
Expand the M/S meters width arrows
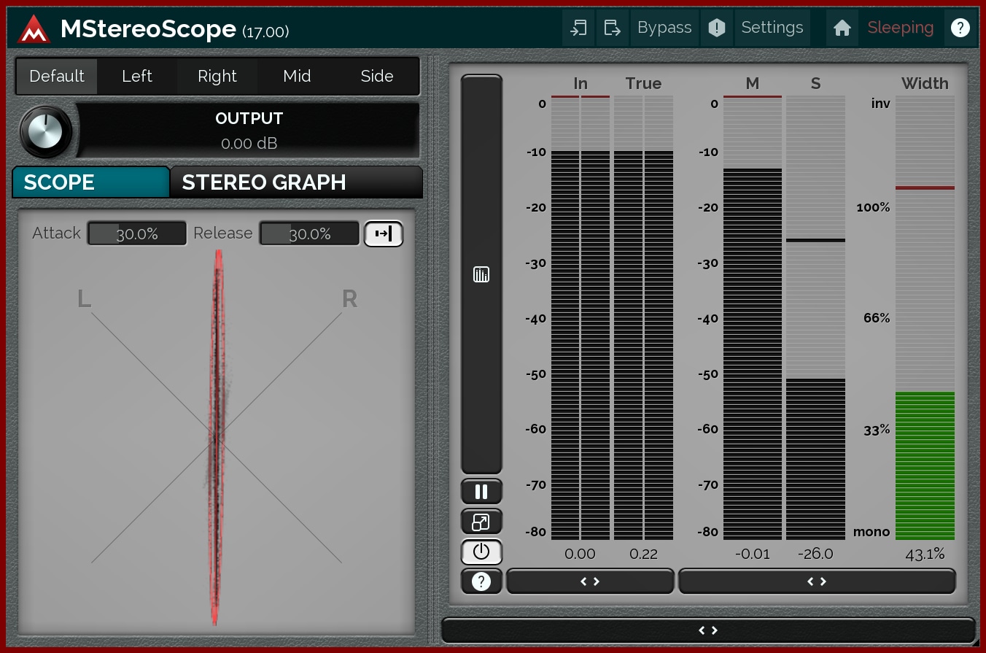[x=817, y=581]
